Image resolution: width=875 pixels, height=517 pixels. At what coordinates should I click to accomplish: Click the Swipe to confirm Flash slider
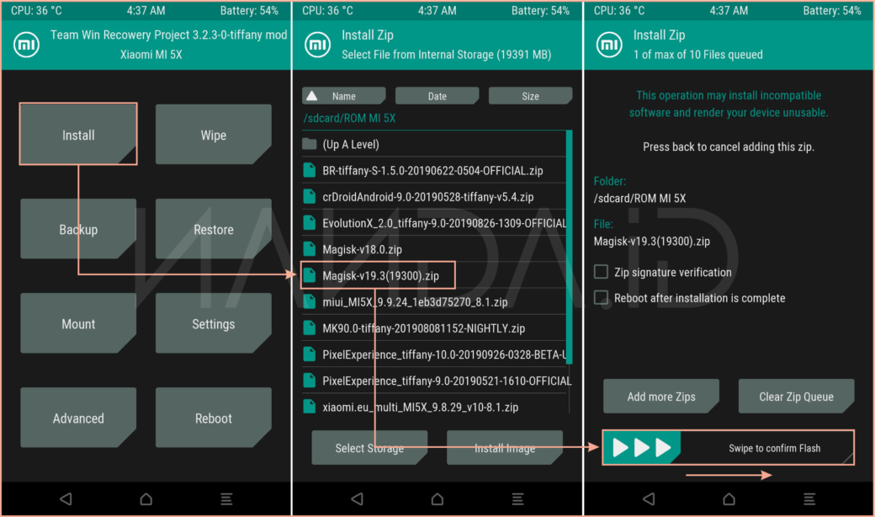coord(728,448)
